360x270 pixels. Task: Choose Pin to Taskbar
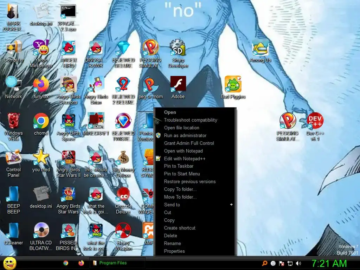click(195, 166)
